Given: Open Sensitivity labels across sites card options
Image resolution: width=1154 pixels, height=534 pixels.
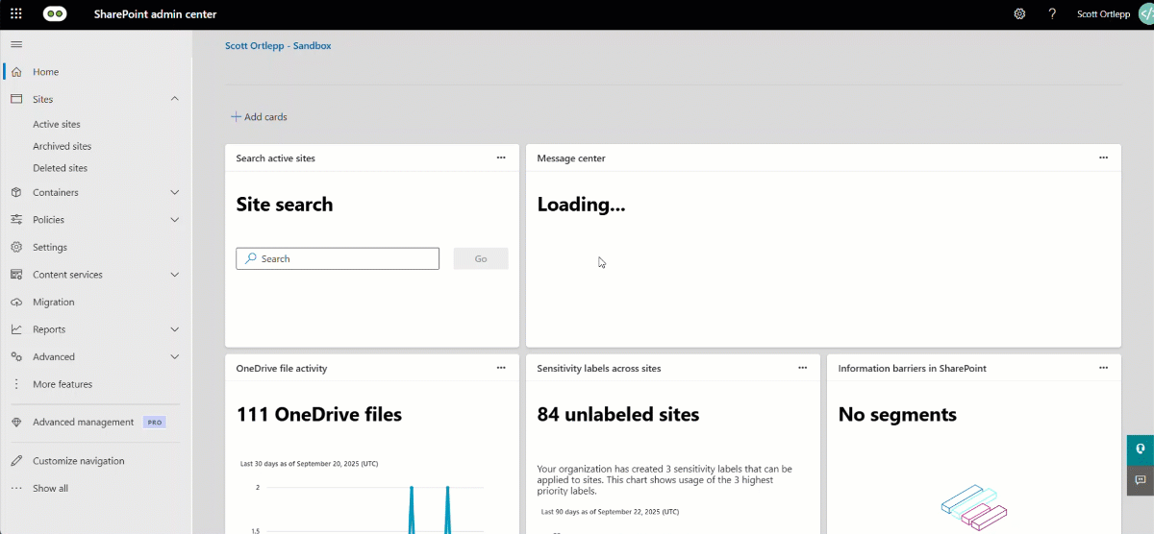Looking at the screenshot, I should pos(802,368).
